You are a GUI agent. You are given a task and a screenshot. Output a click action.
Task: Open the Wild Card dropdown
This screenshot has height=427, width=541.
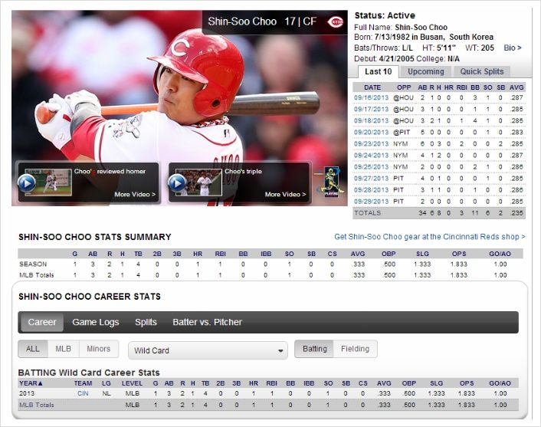click(x=208, y=350)
